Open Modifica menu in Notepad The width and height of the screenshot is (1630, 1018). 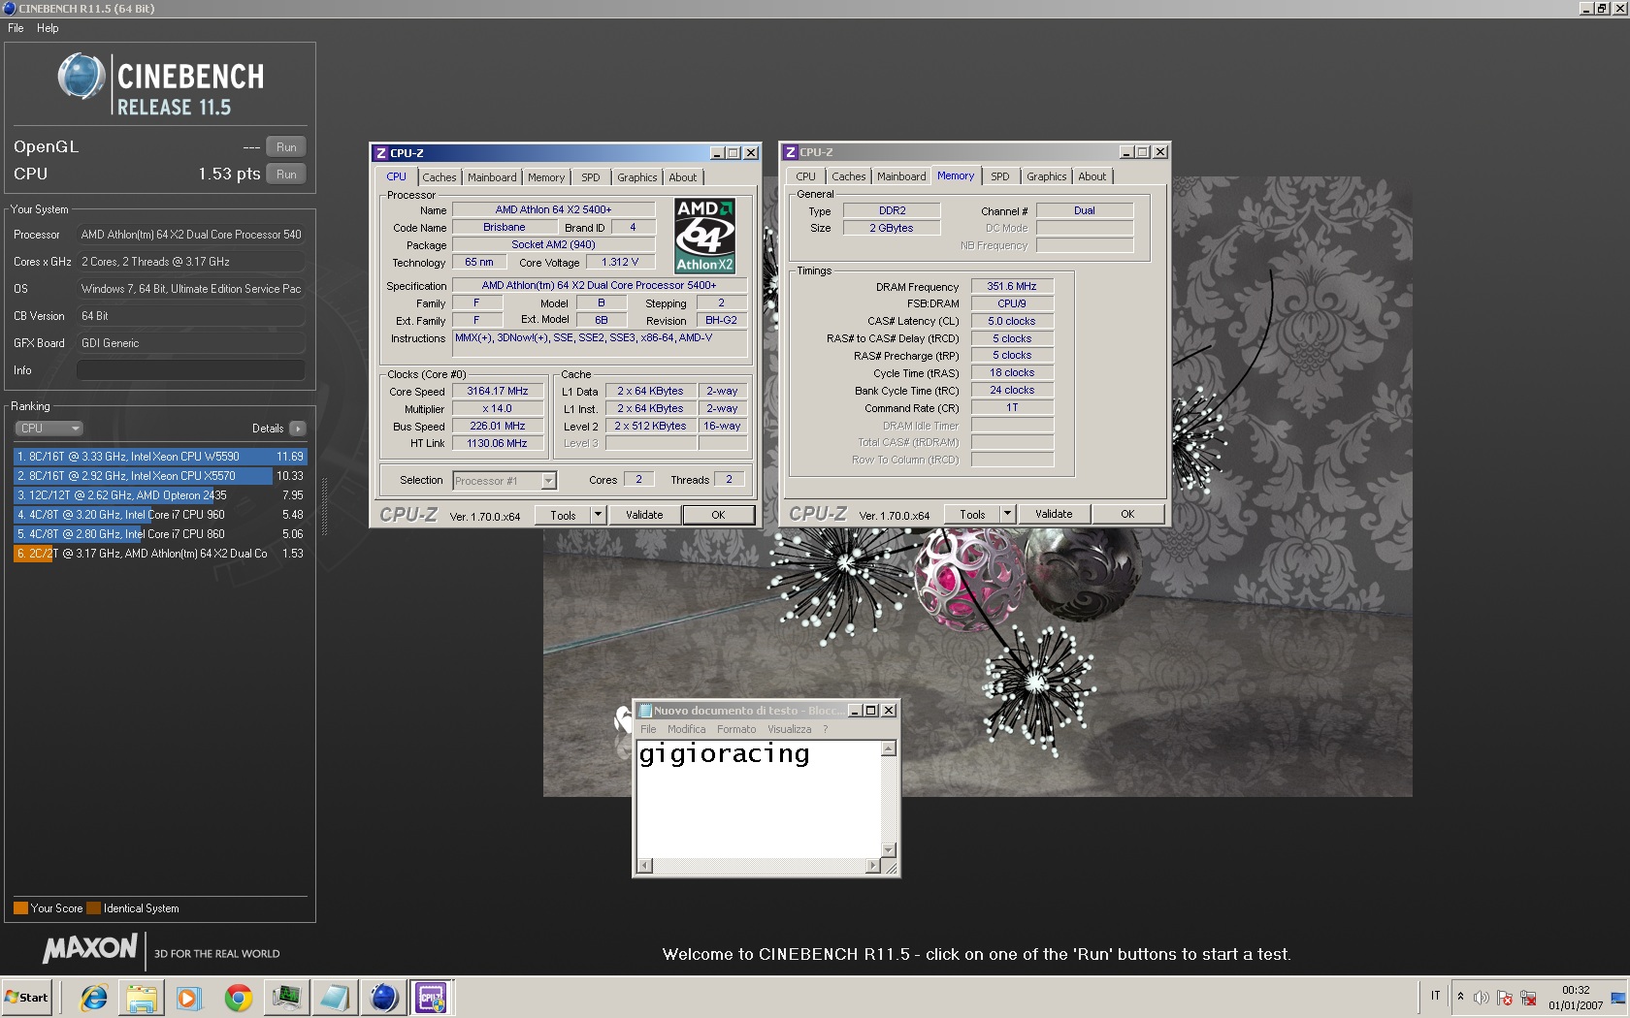click(687, 730)
